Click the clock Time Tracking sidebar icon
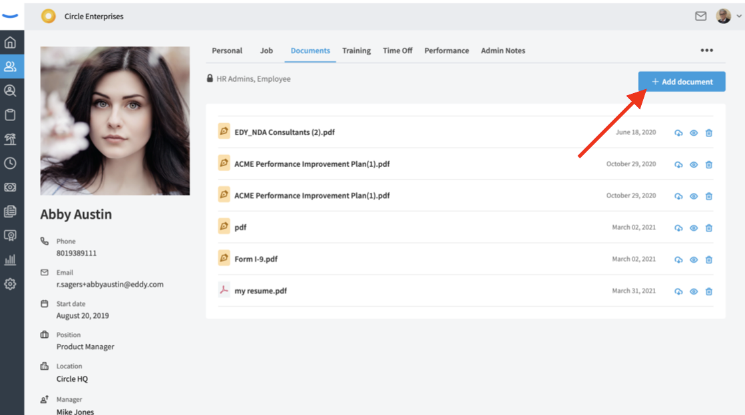Image resolution: width=745 pixels, height=415 pixels. pos(11,162)
